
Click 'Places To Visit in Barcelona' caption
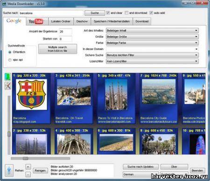click(x=115, y=118)
